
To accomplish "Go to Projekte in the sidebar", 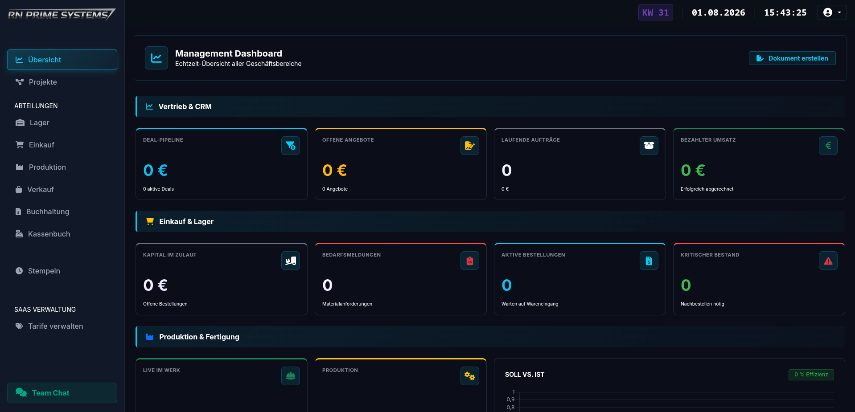I will 62,82.
